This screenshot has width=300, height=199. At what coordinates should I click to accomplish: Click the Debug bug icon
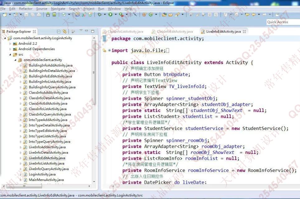pos(100,15)
